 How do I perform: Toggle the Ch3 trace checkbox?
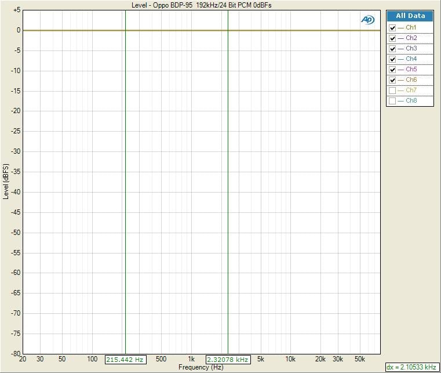[392, 49]
